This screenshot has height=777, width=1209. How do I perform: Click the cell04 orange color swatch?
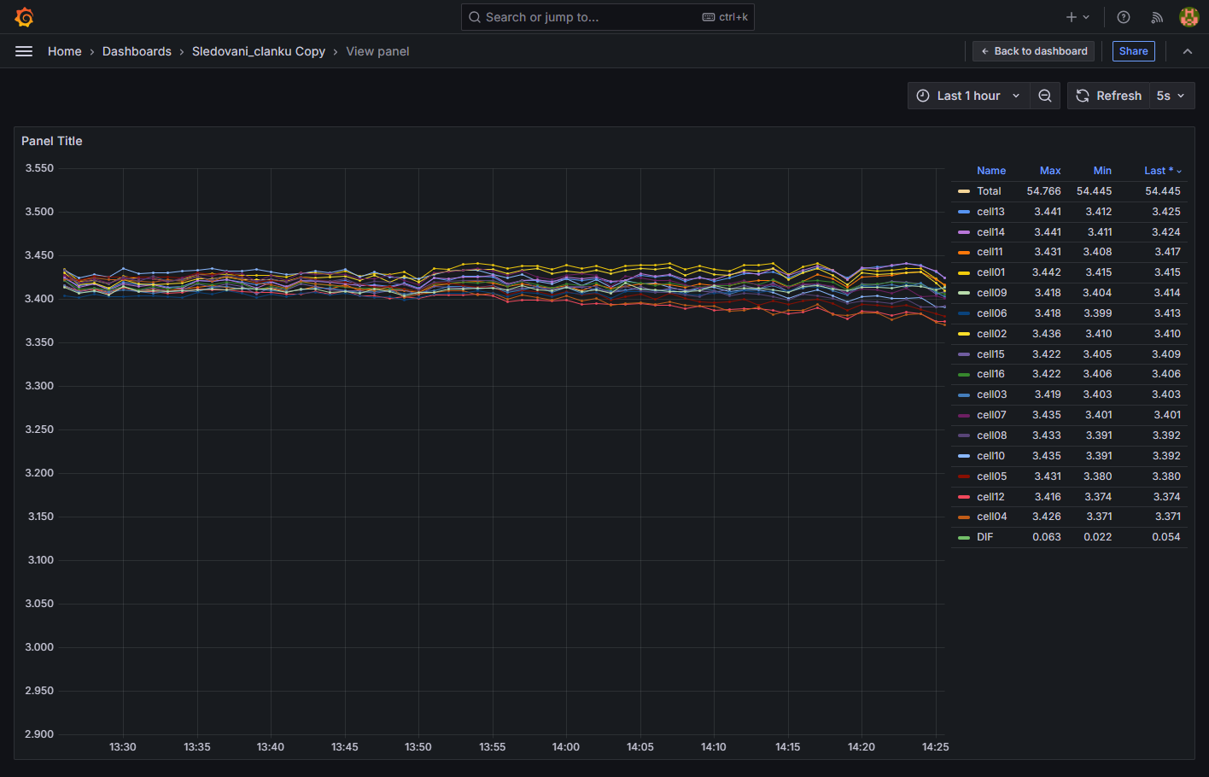point(964,517)
